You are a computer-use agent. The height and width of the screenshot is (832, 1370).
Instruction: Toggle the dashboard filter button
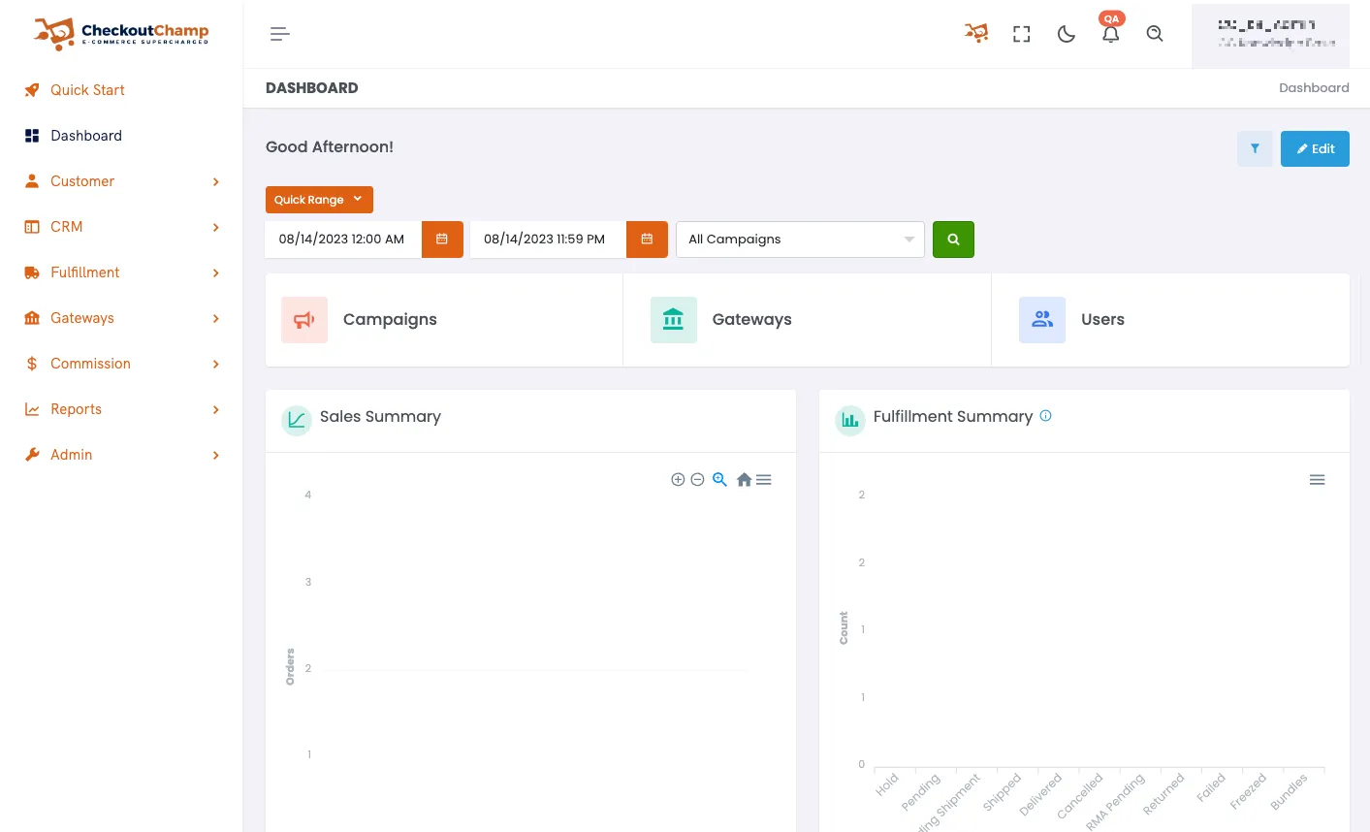point(1255,148)
